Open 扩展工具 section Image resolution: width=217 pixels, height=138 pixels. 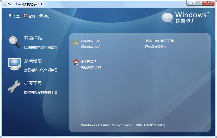[33, 83]
